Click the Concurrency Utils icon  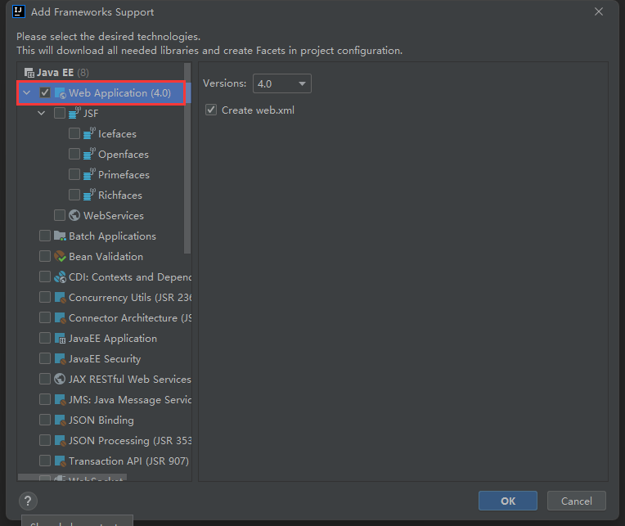tap(60, 297)
